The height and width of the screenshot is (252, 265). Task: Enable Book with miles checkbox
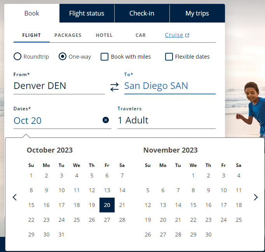(x=105, y=57)
